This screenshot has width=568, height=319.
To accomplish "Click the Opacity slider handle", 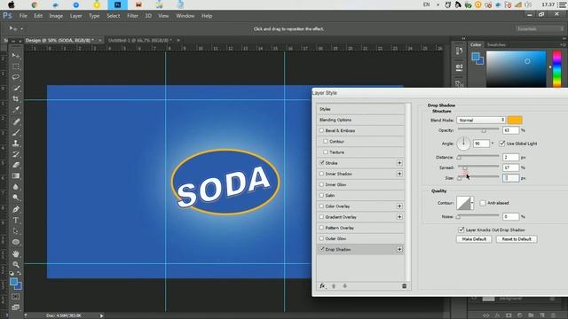I will coord(484,130).
